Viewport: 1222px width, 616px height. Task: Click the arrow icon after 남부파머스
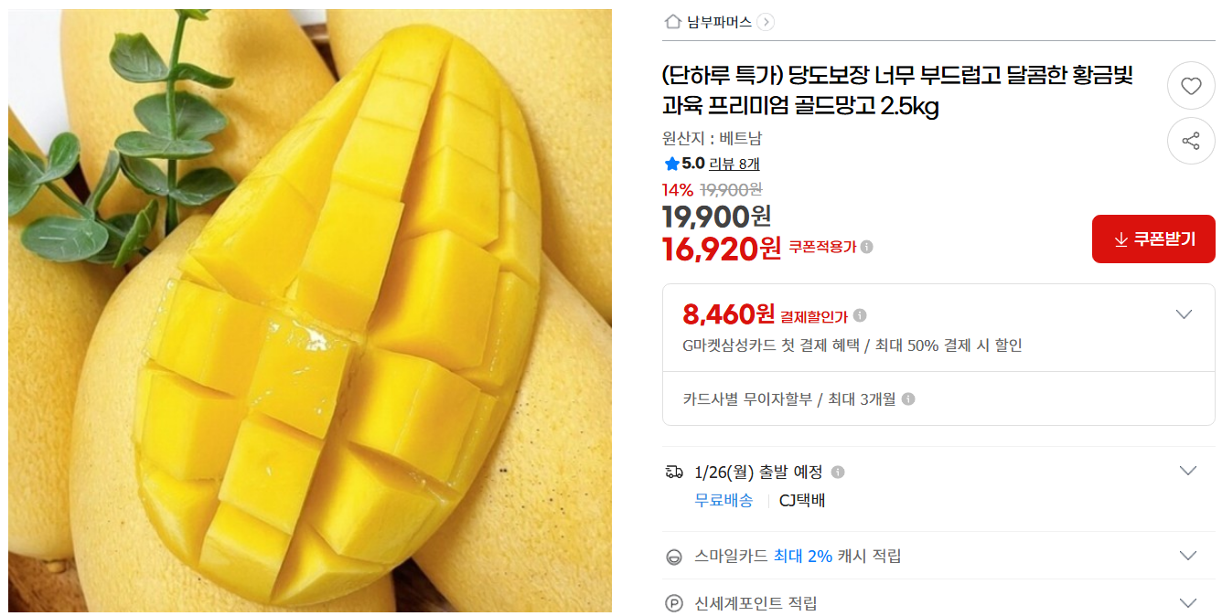[766, 22]
